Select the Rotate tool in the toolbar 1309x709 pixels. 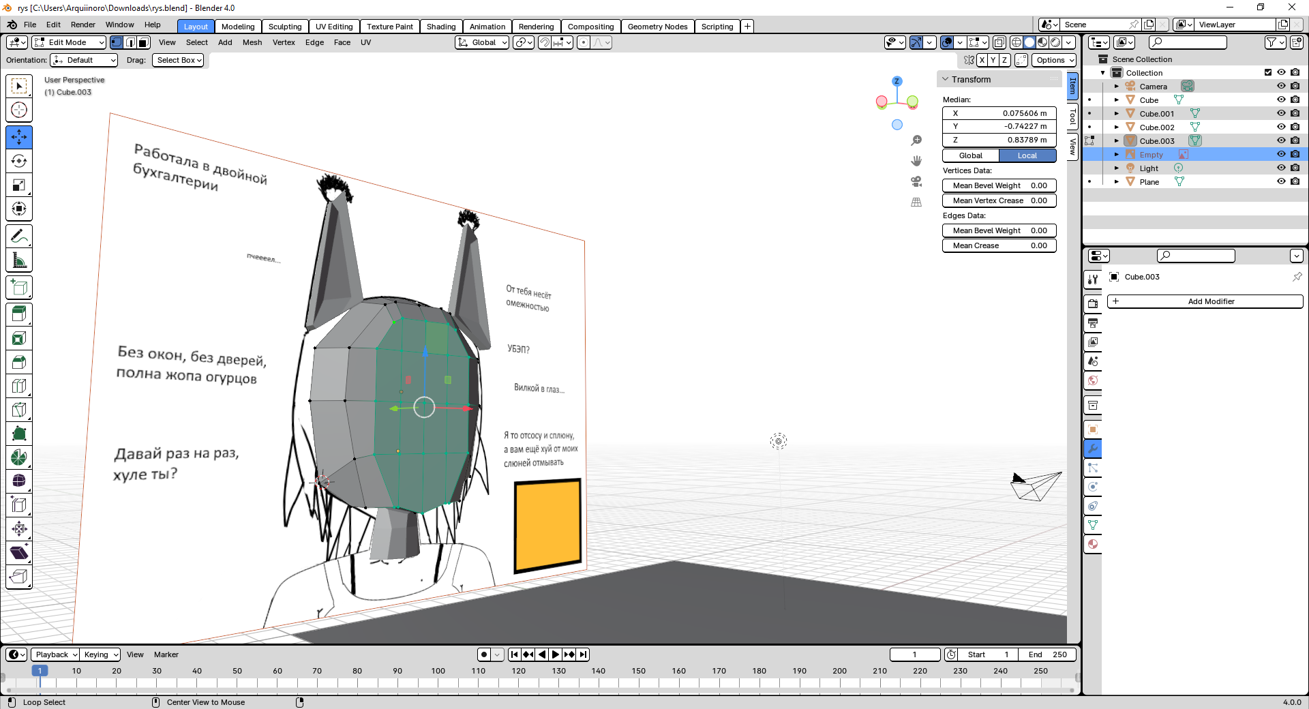[19, 161]
